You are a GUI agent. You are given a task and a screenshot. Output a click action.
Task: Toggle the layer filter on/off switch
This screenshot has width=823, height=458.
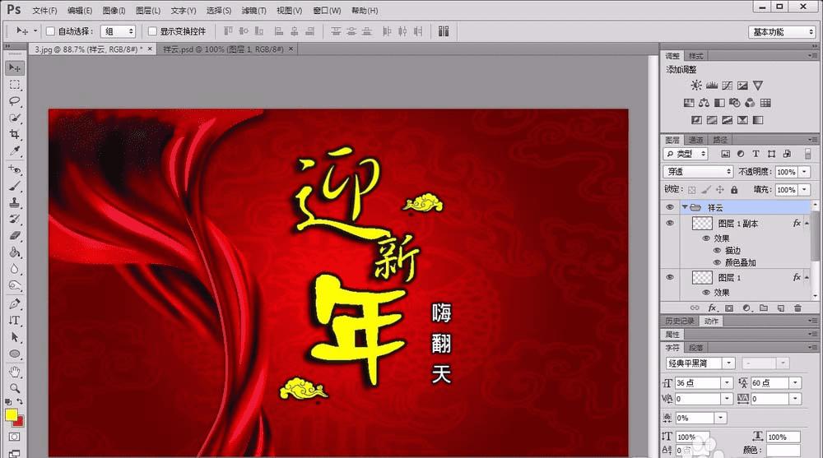pyautogui.click(x=808, y=154)
